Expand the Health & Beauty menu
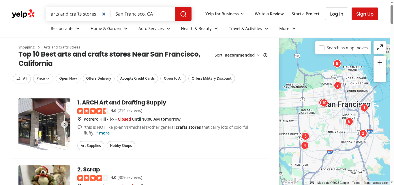Viewport: 394px width, 185px height. click(200, 29)
